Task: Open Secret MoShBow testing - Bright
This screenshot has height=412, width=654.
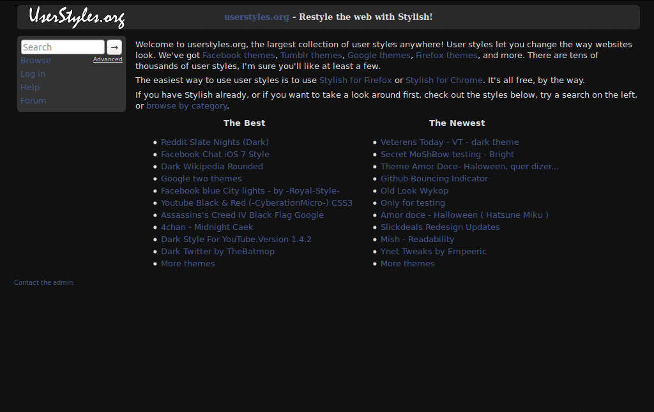Action: 447,155
